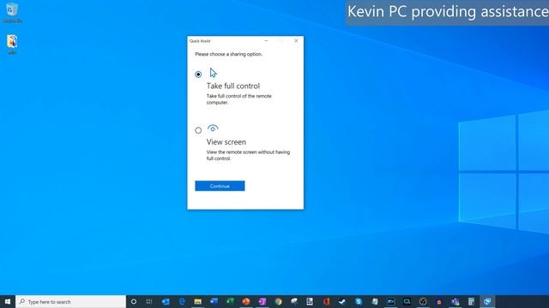Click the mouse pointer icon above Take full control
Viewport: 549px width, 308px height.
point(214,73)
